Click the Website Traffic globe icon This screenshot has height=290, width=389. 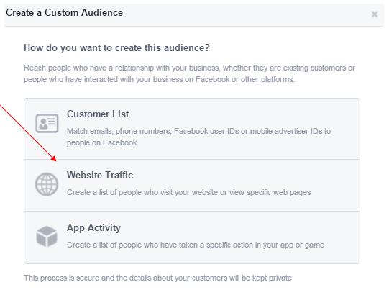47,184
